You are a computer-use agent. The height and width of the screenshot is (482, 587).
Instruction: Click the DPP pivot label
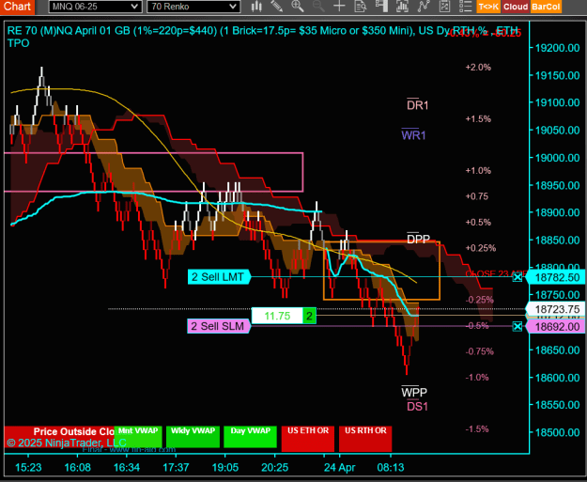point(418,239)
